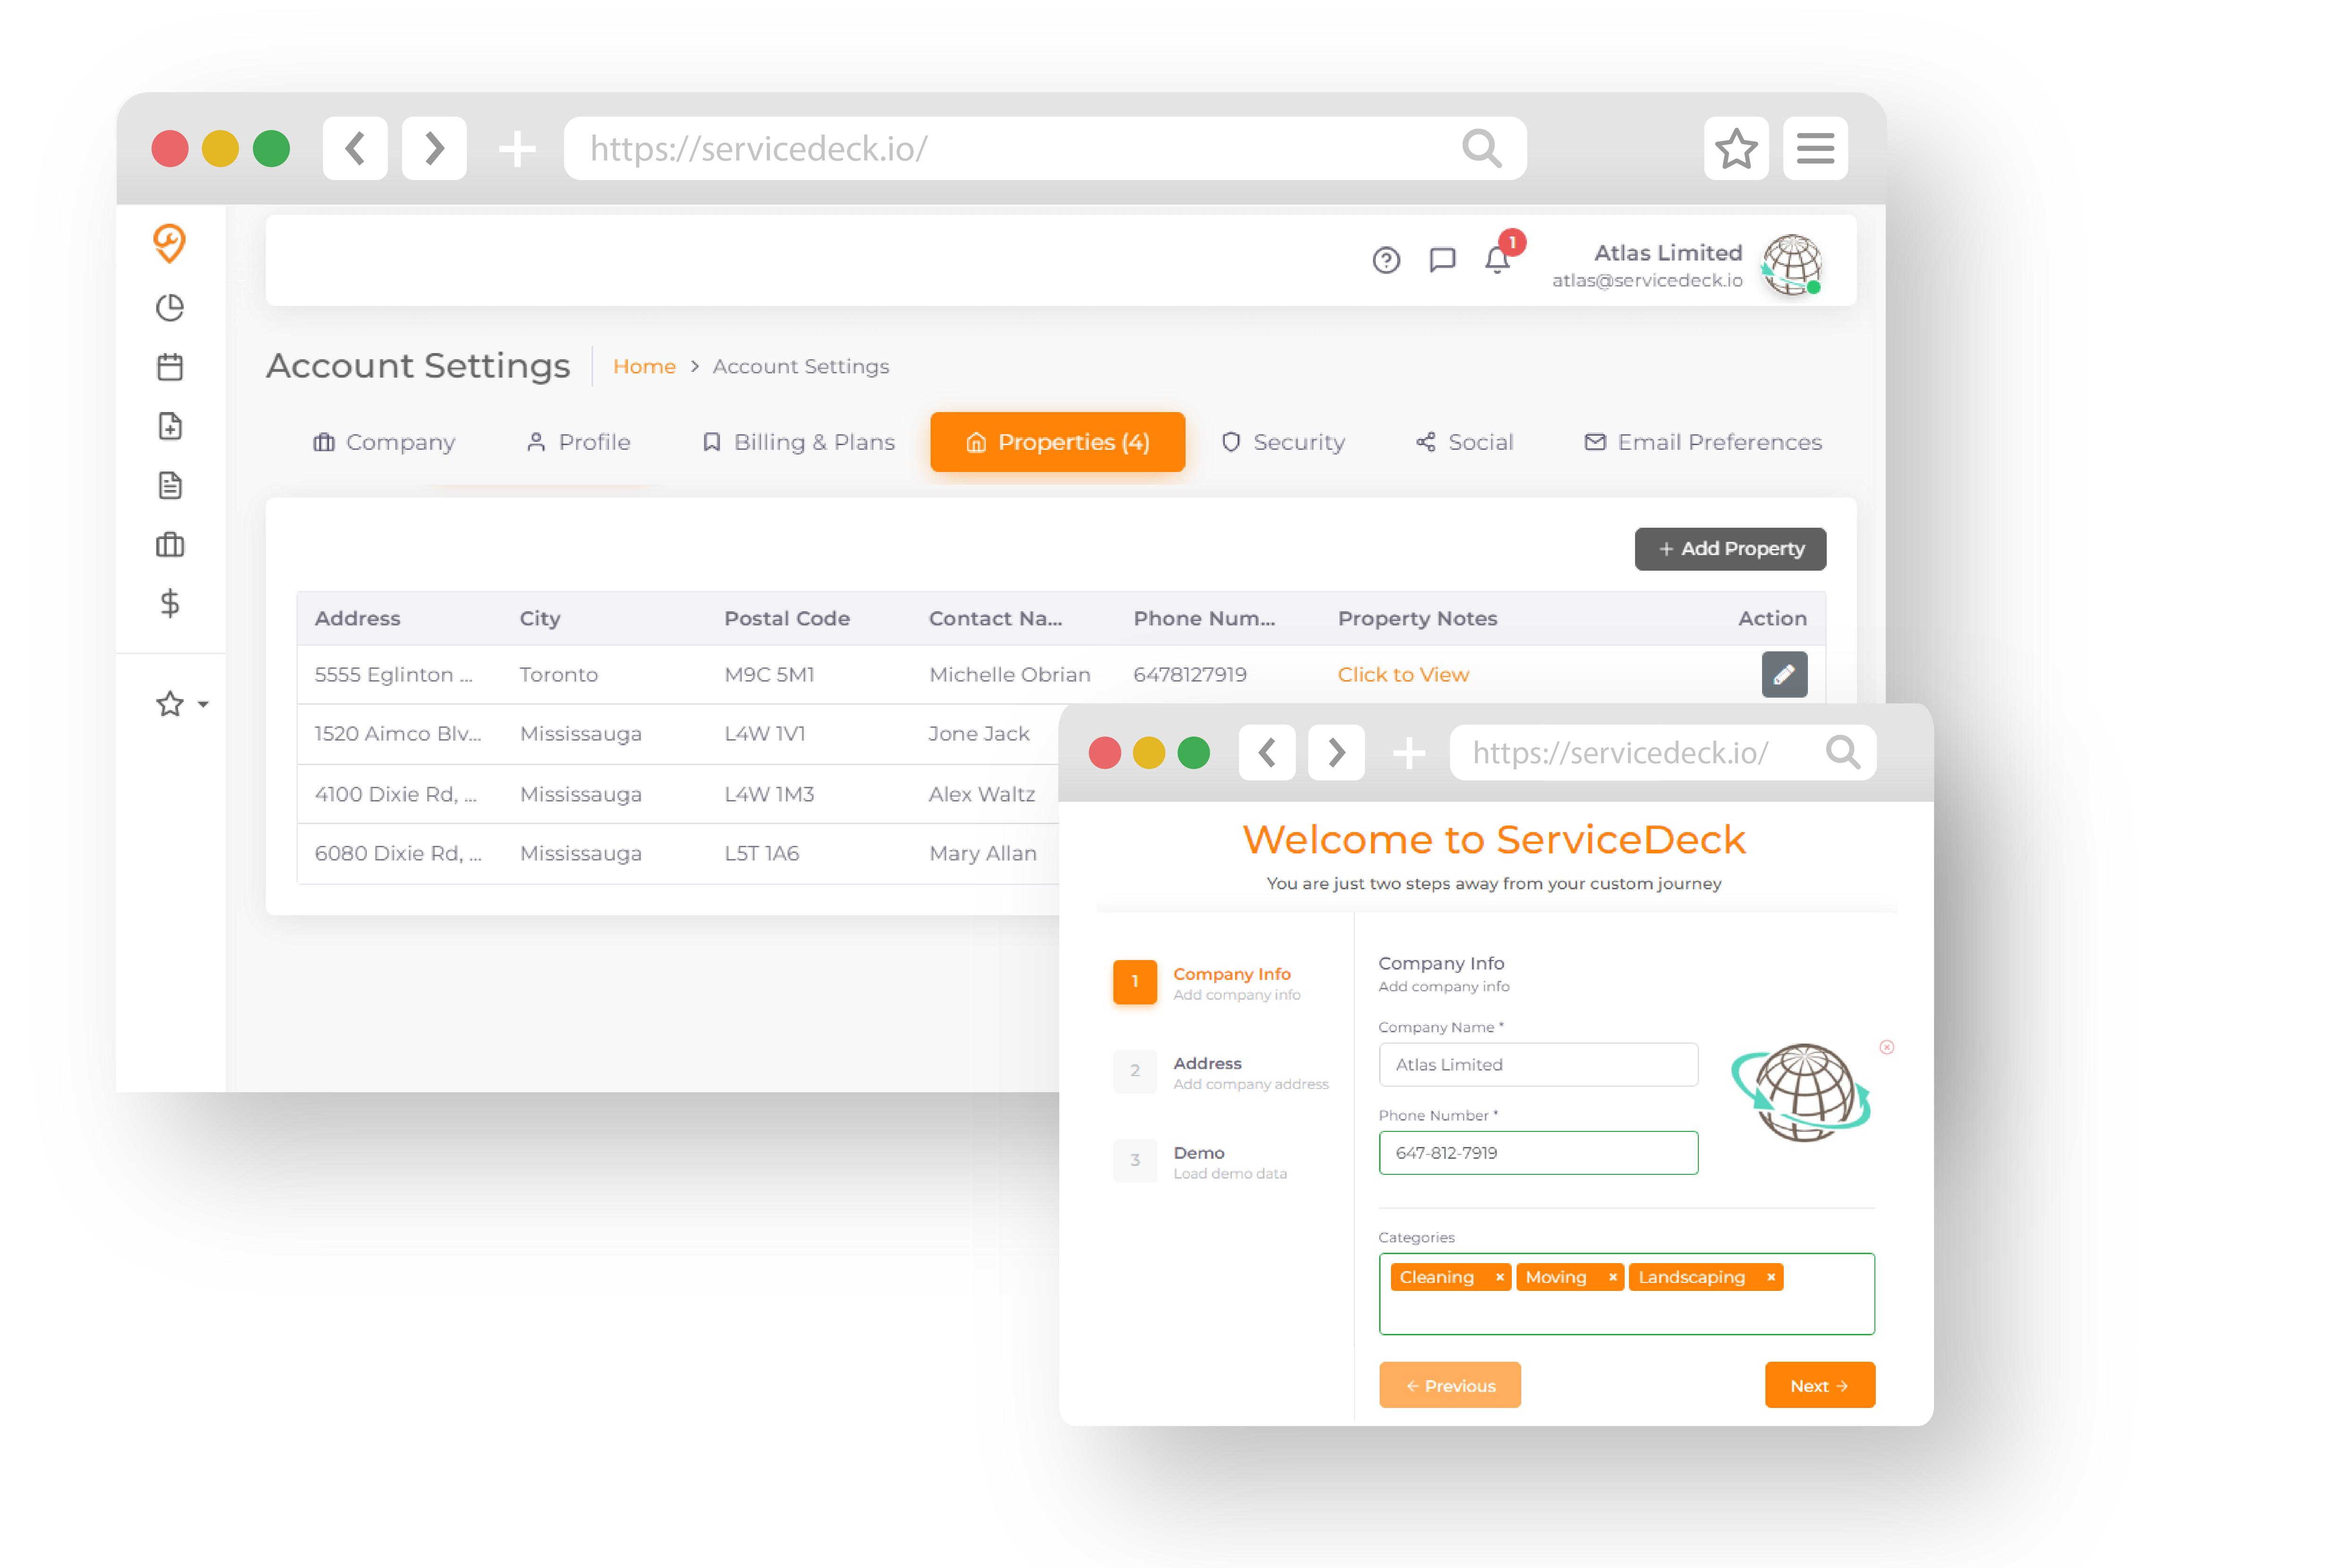Select step 3 Demo in the wizard
The height and width of the screenshot is (1568, 2331).
[x=1200, y=1161]
